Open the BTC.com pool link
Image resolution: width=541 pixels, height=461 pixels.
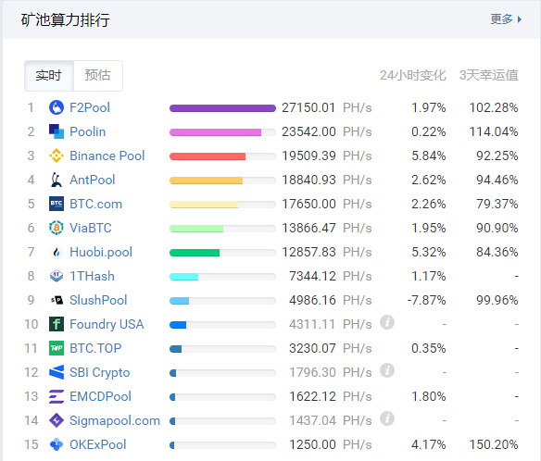(x=96, y=205)
